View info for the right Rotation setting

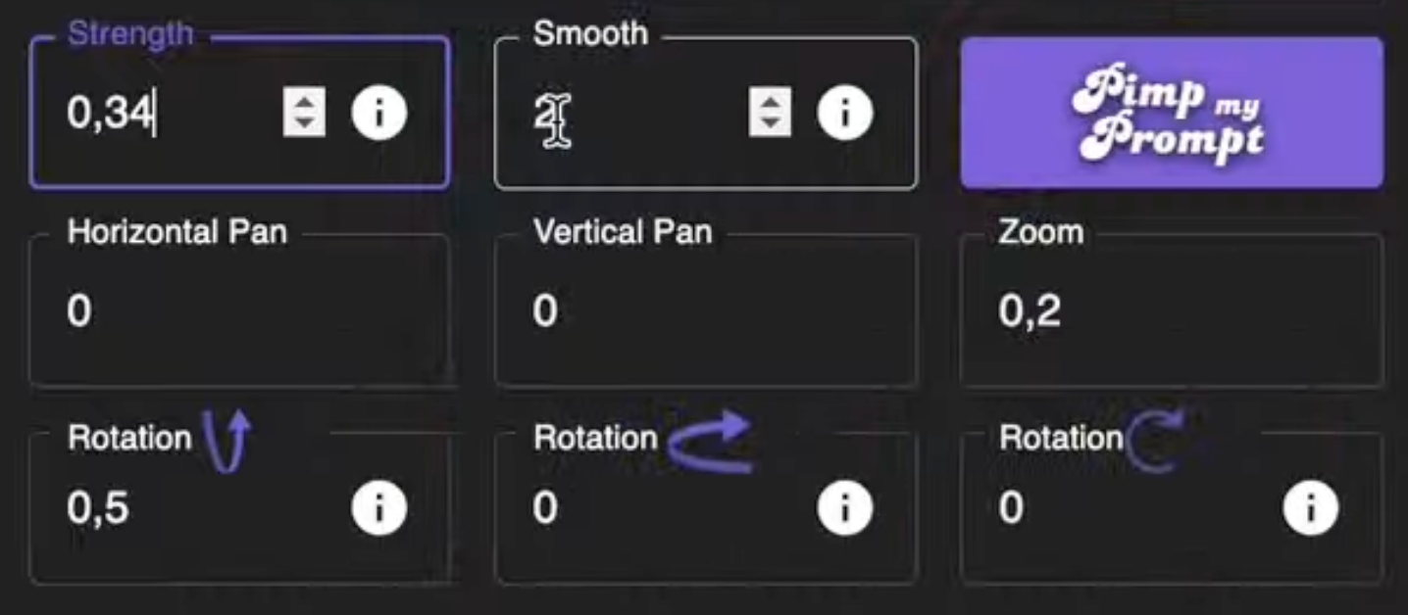click(x=1311, y=506)
